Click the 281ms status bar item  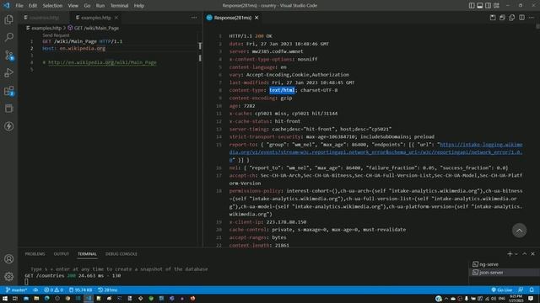pyautogui.click(x=107, y=290)
